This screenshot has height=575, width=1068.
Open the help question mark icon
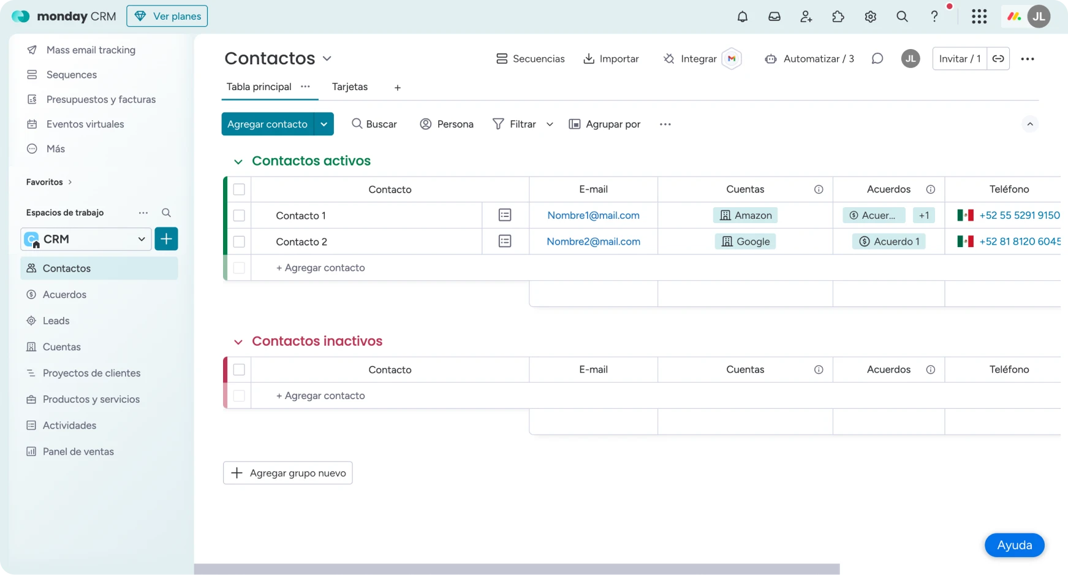tap(934, 17)
